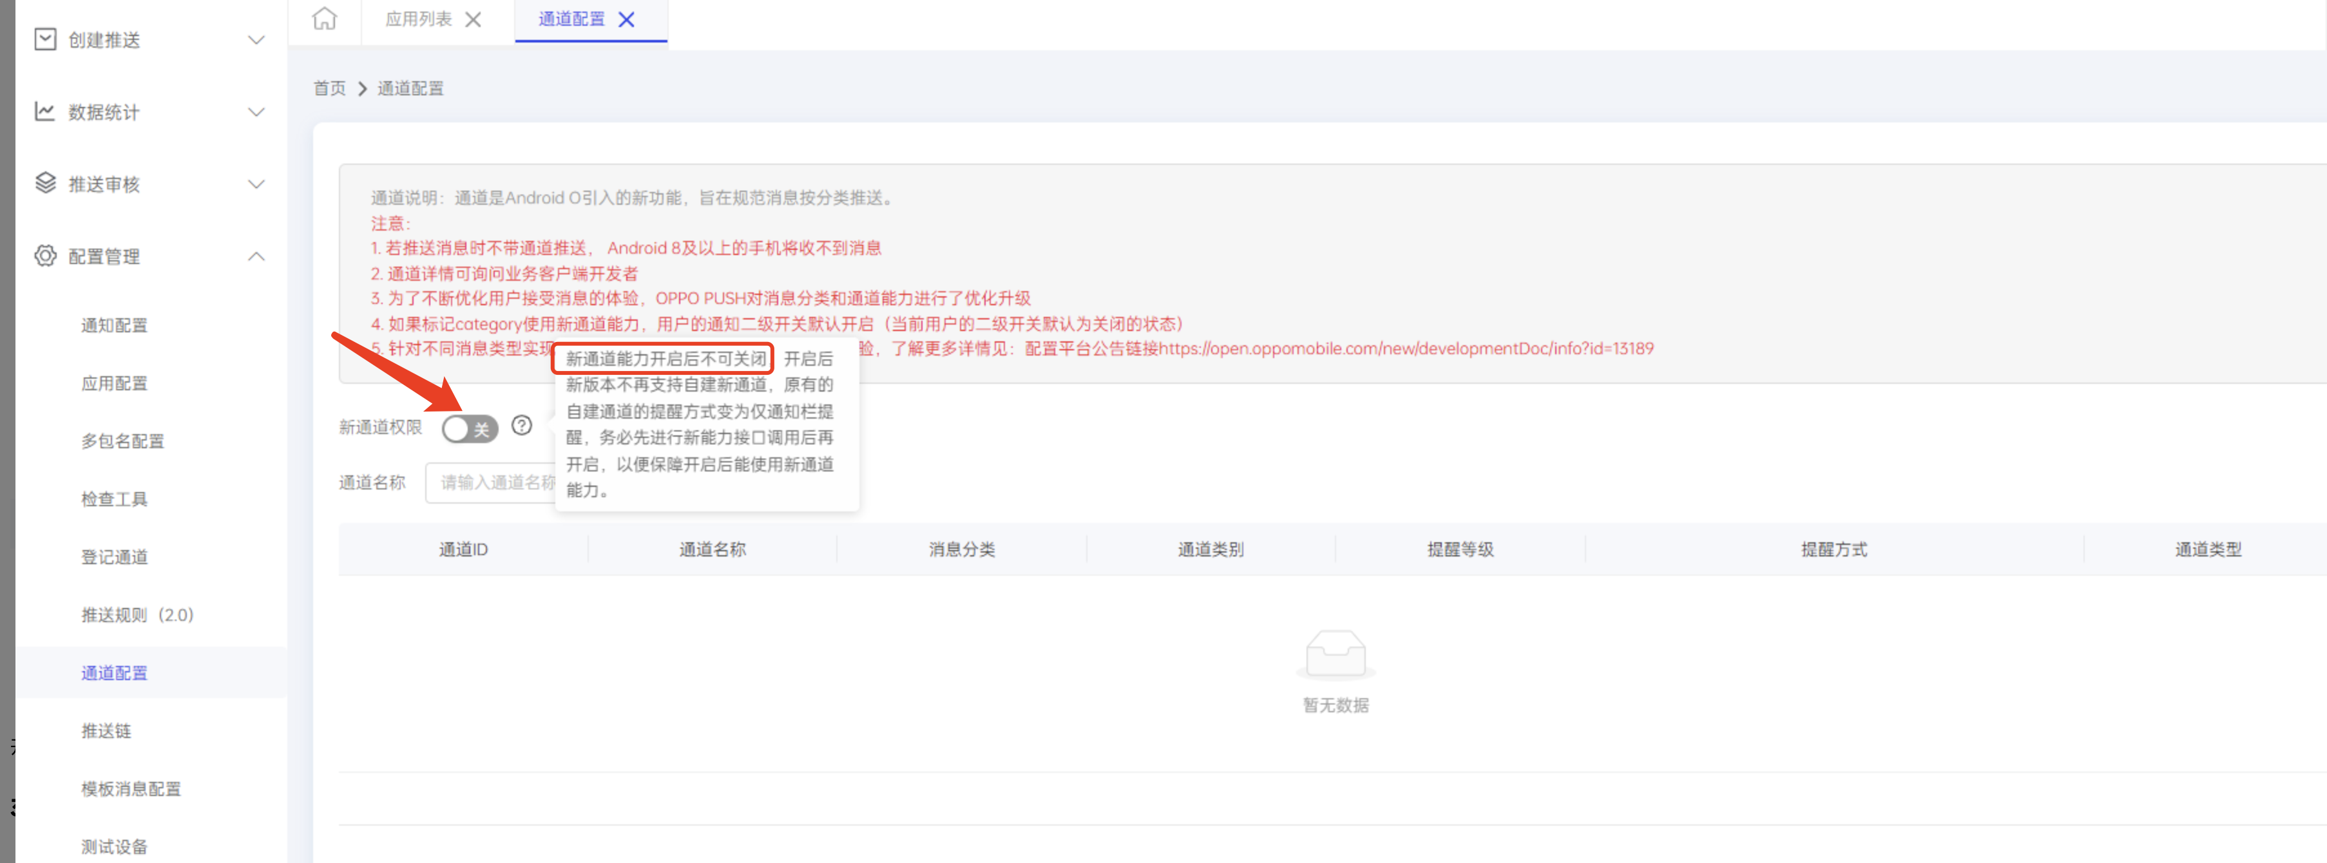Image resolution: width=2327 pixels, height=863 pixels.
Task: Click the 提醒方式 column header
Action: click(1834, 549)
